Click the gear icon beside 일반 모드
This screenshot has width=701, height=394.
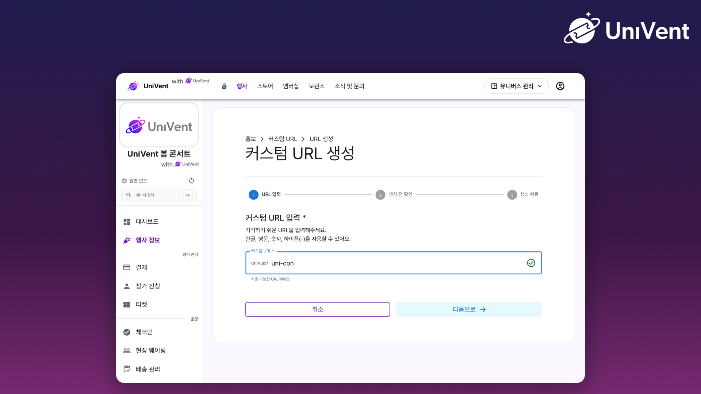[124, 181]
